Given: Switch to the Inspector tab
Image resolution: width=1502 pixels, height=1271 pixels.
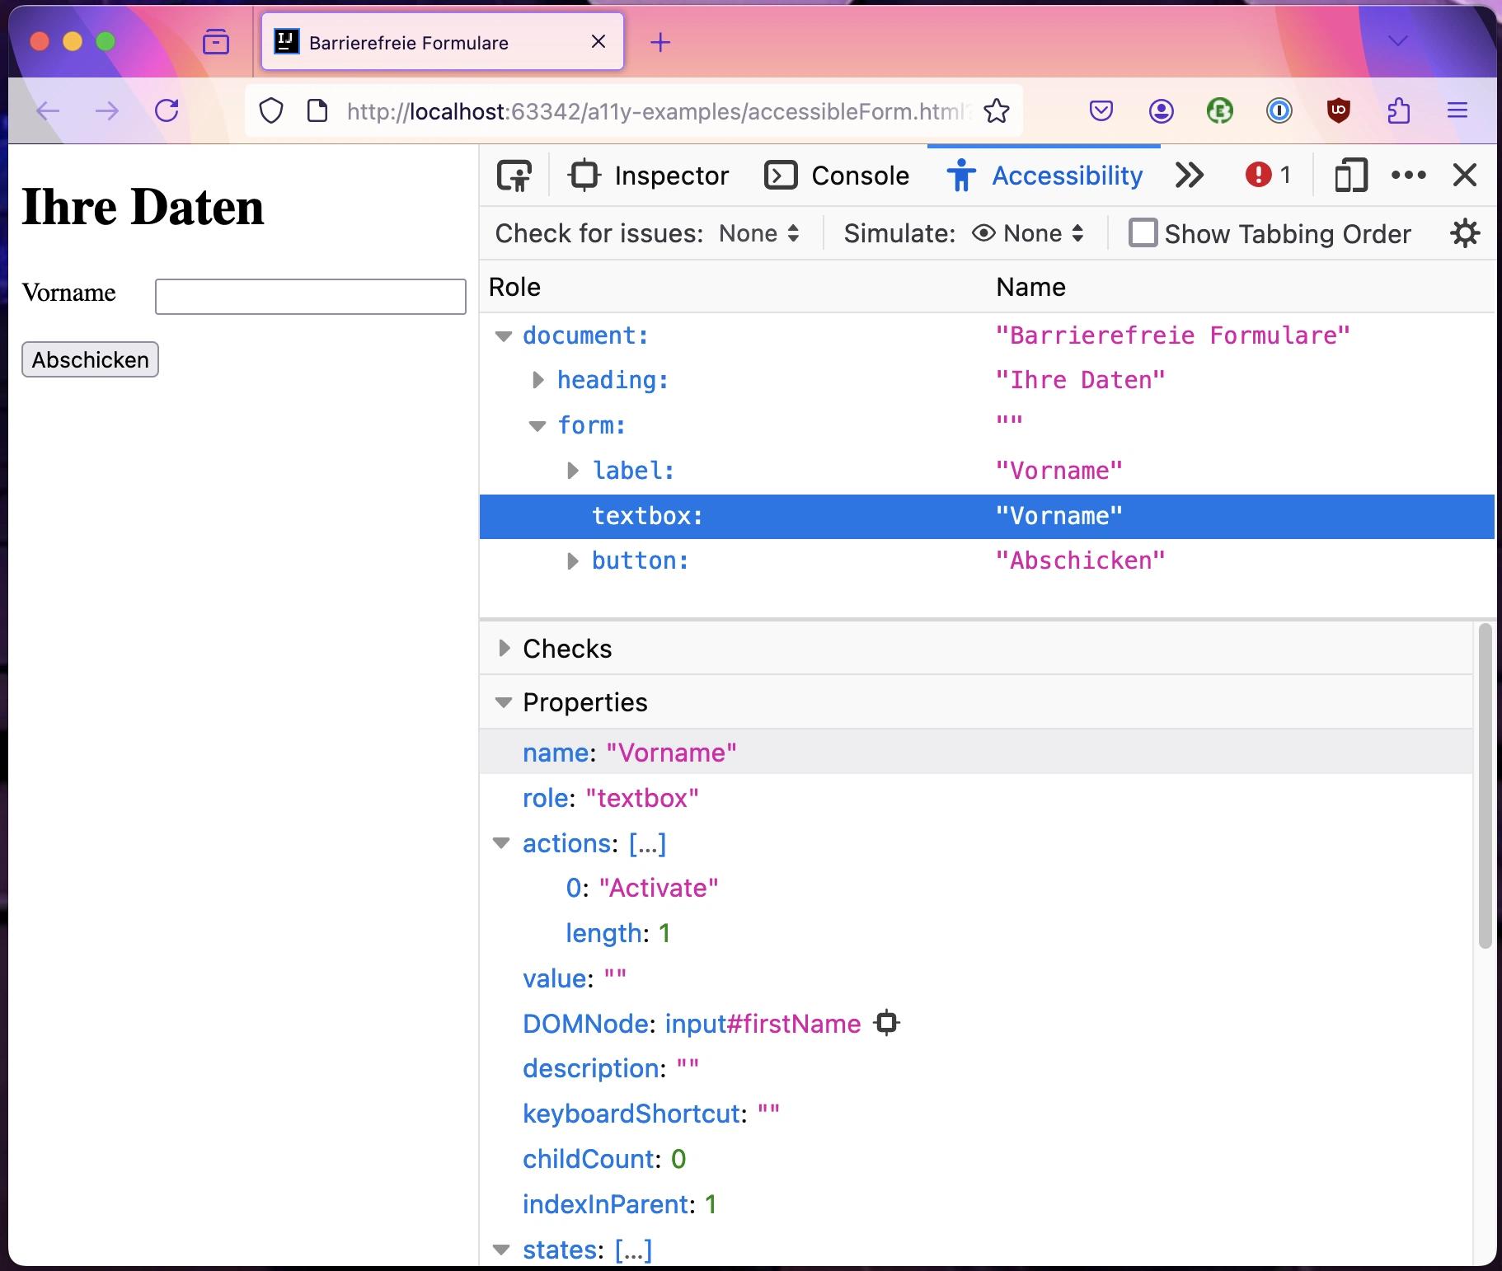Looking at the screenshot, I should [649, 176].
